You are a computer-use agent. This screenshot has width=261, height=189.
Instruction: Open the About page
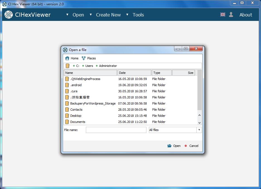pyautogui.click(x=246, y=15)
